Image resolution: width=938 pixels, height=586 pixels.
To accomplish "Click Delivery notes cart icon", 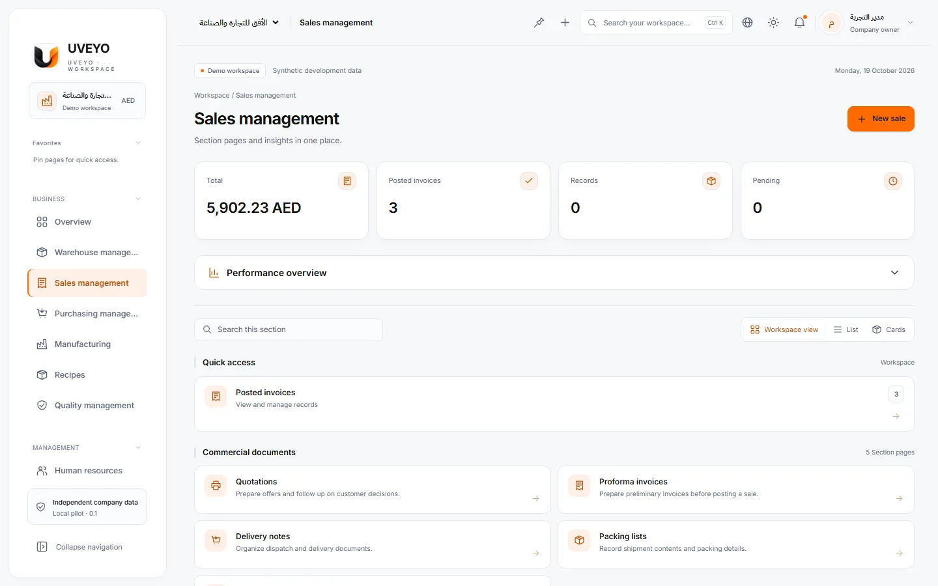I will tap(216, 540).
